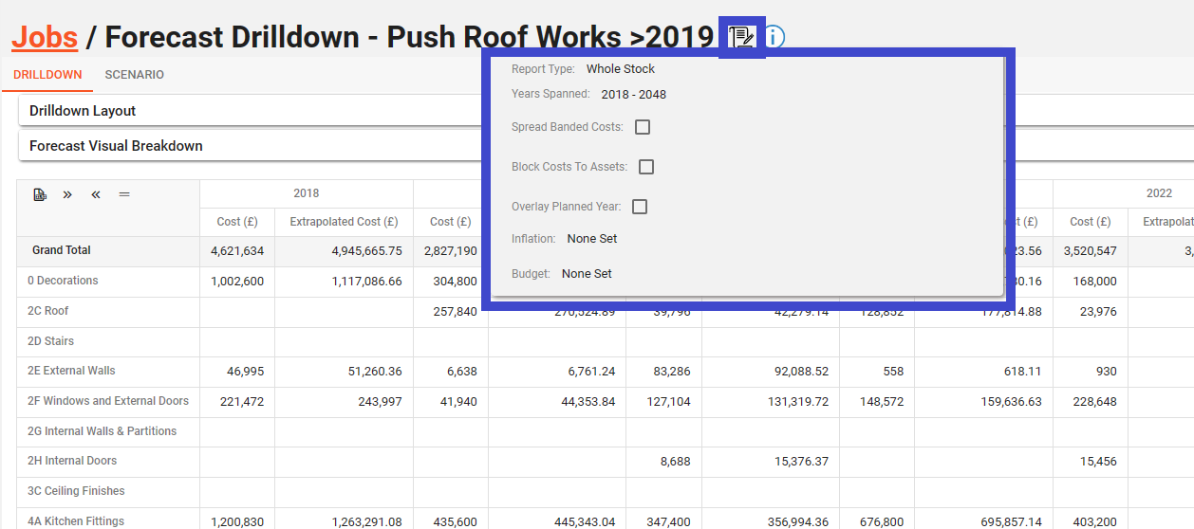This screenshot has width=1194, height=529.
Task: Click the double right chevron icon
Action: 67,194
